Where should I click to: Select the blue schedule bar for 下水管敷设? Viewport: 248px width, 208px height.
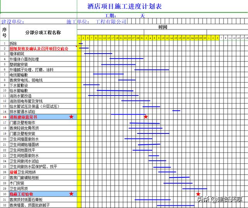(x=91, y=85)
